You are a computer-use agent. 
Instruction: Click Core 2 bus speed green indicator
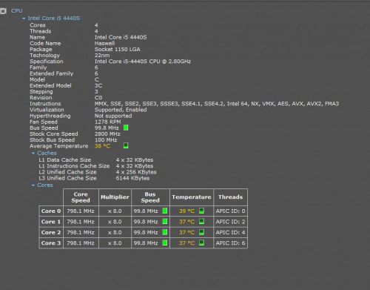pos(165,232)
